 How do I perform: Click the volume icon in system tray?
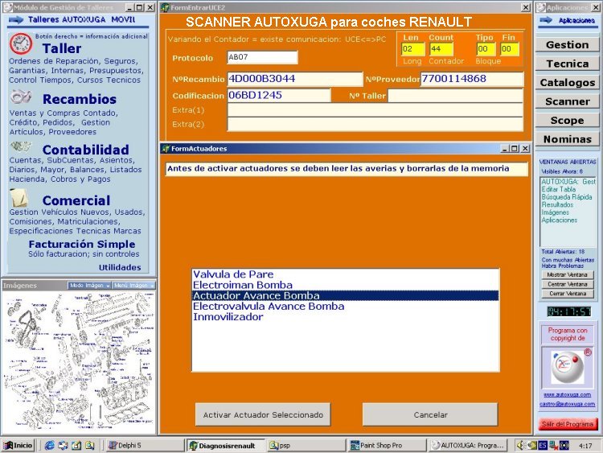click(x=520, y=445)
